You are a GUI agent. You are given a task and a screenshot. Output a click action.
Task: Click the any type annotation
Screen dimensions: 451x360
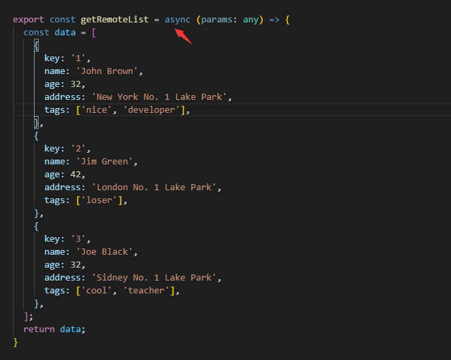pyautogui.click(x=251, y=20)
